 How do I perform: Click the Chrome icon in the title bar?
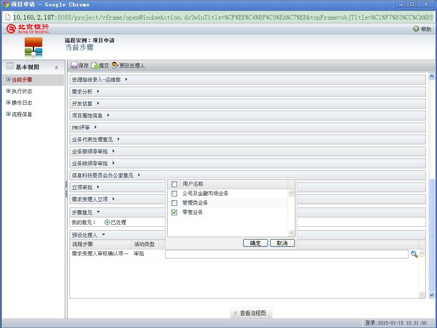[6, 4]
